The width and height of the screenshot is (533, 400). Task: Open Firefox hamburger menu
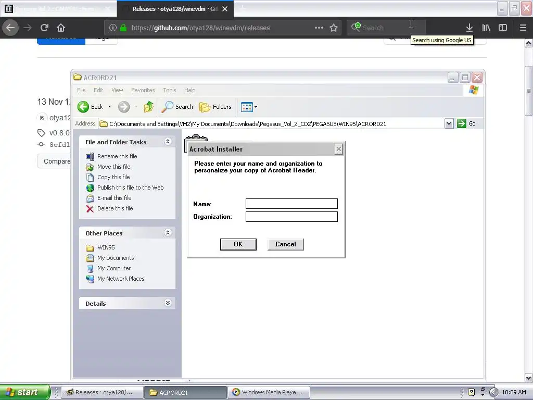(x=523, y=28)
